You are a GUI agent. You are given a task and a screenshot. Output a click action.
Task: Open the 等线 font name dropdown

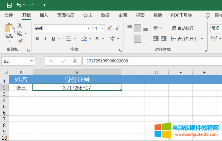click(x=88, y=28)
